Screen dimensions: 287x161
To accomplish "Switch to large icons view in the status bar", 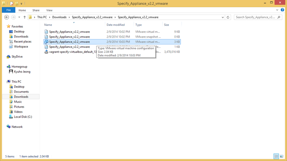I will pos(282,156).
